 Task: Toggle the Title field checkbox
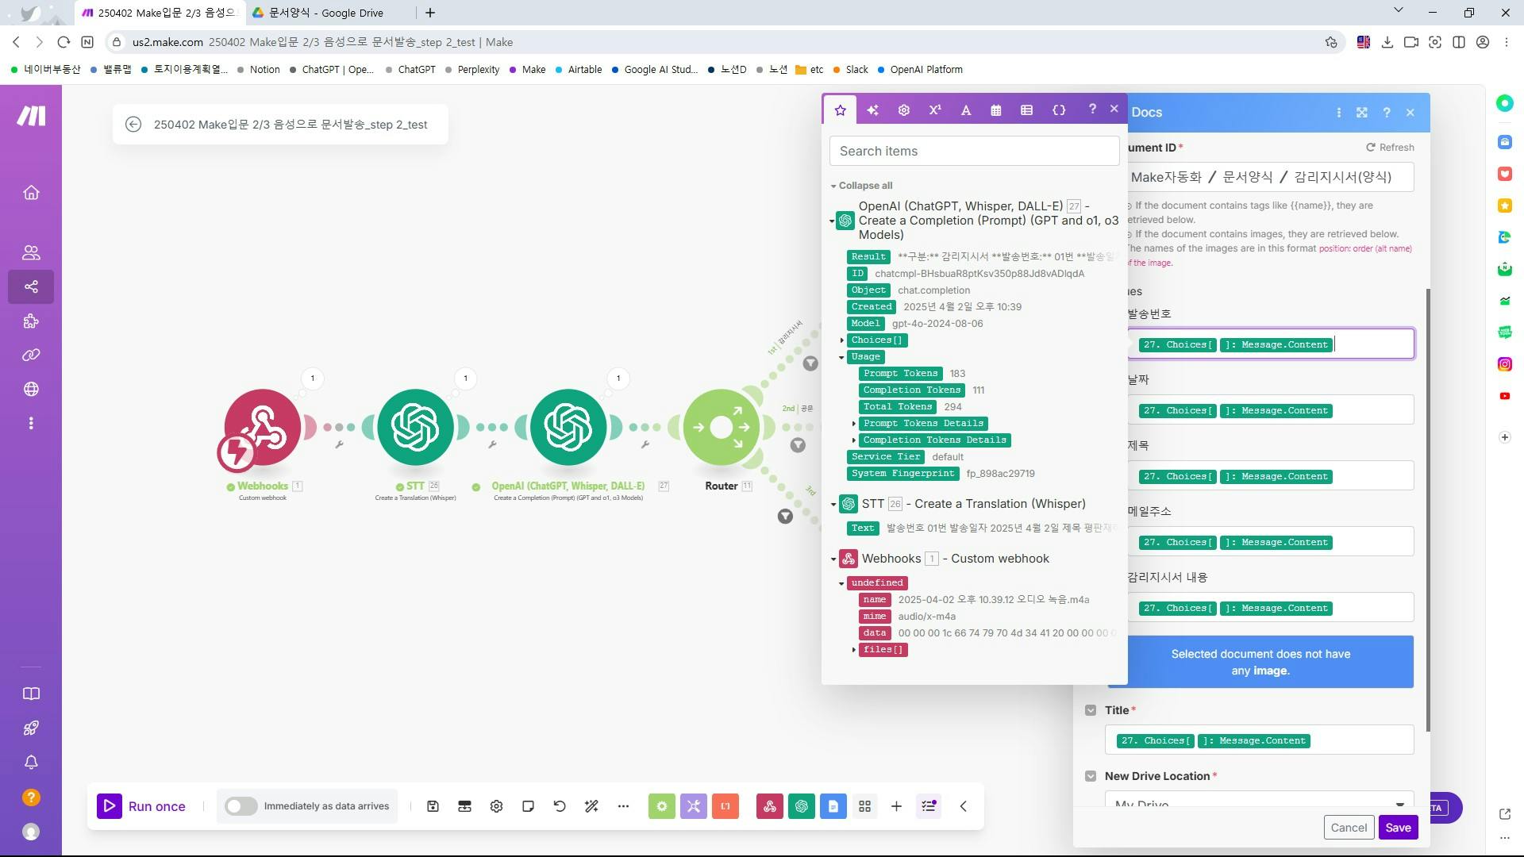(x=1091, y=710)
